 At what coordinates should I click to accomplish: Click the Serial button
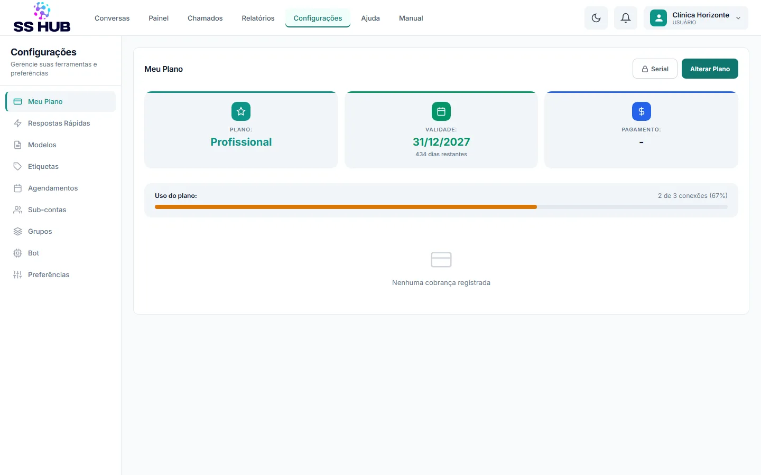coord(655,69)
